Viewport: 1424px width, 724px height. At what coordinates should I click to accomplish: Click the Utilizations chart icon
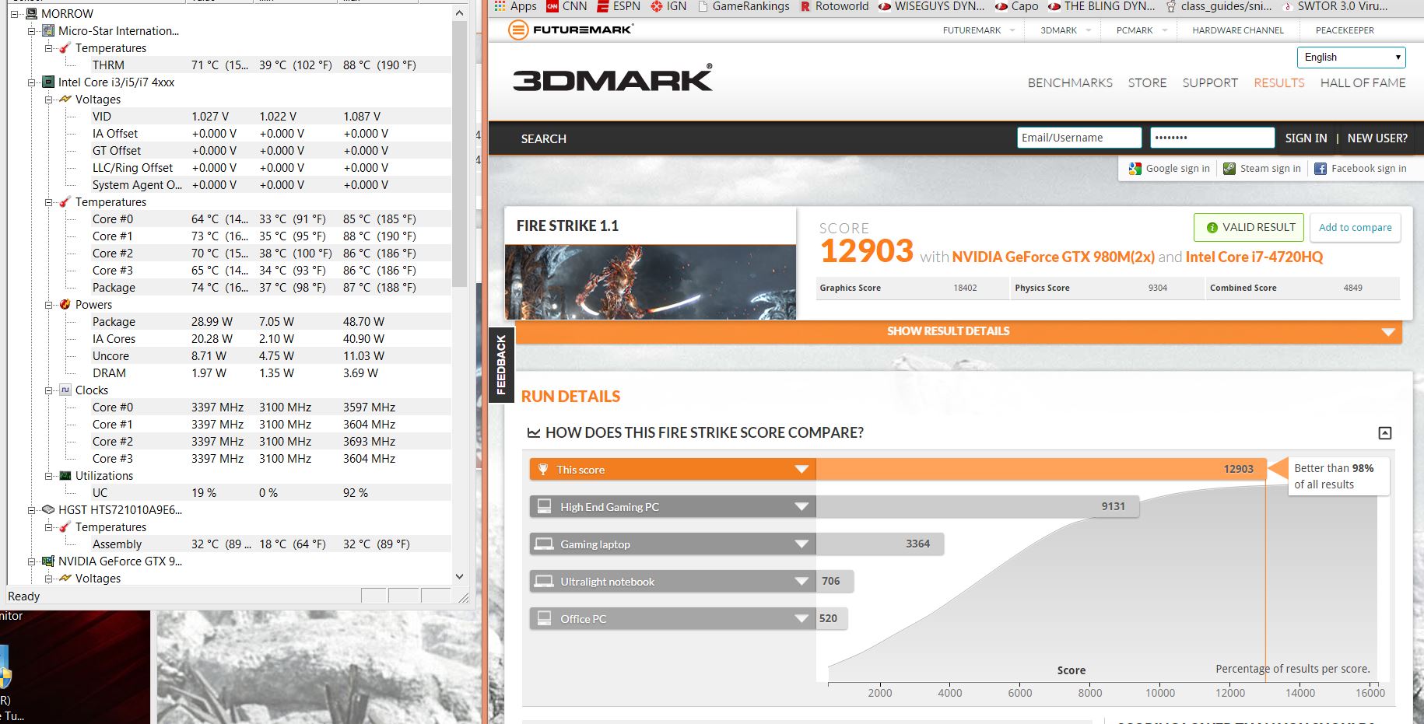[x=65, y=475]
